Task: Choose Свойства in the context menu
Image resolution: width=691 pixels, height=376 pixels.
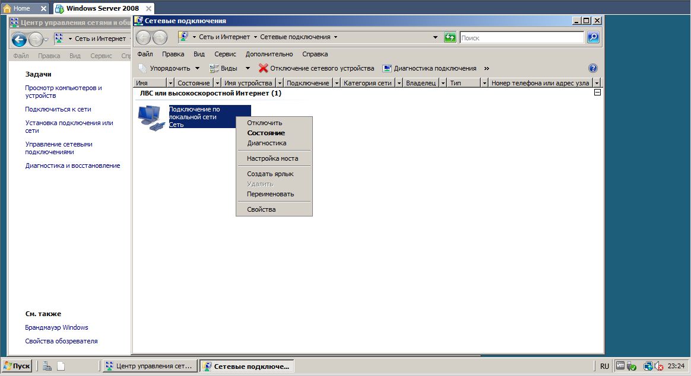Action: click(274, 209)
